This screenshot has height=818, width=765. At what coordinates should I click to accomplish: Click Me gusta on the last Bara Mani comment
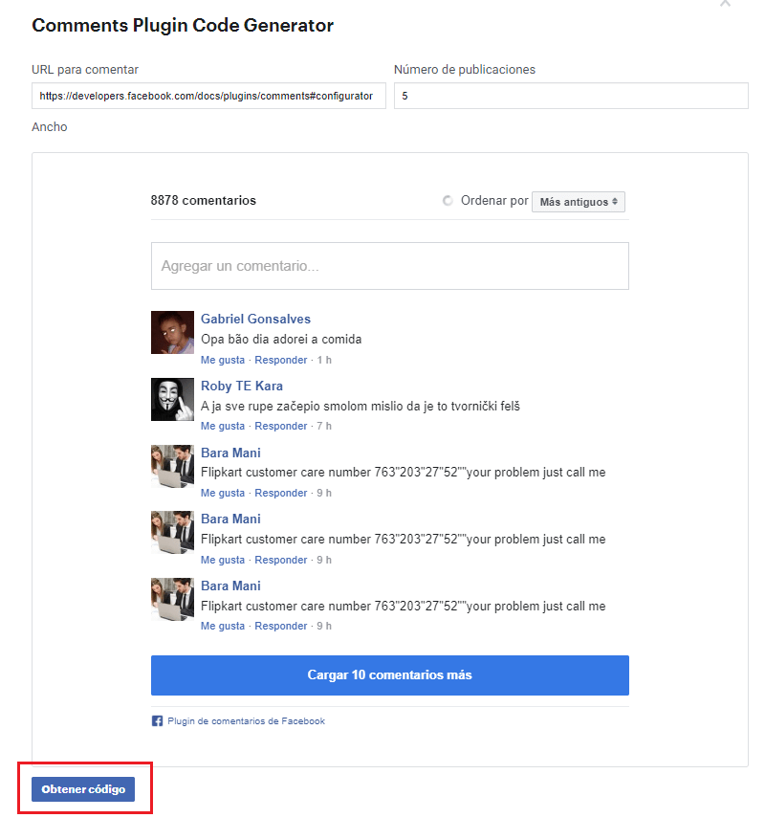click(223, 626)
